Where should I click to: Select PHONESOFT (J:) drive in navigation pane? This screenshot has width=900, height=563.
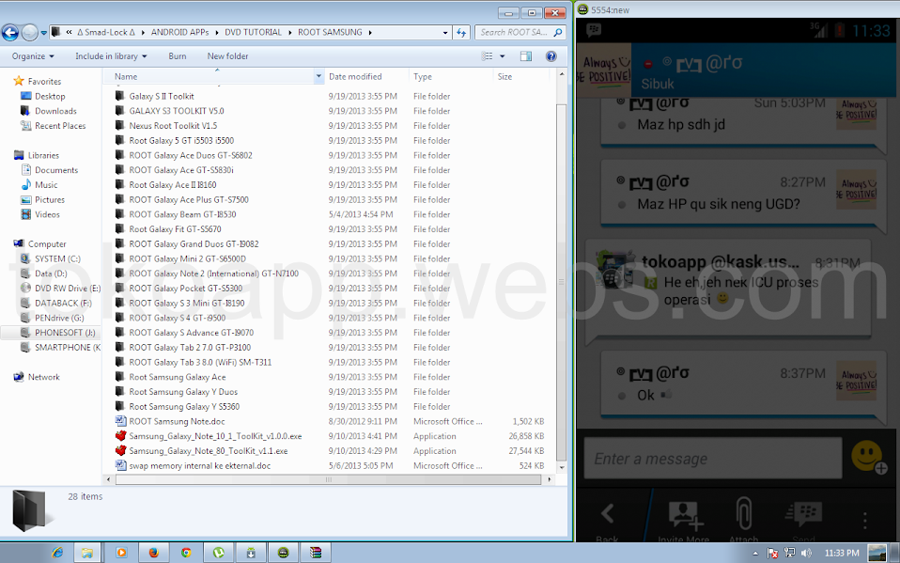coord(64,333)
